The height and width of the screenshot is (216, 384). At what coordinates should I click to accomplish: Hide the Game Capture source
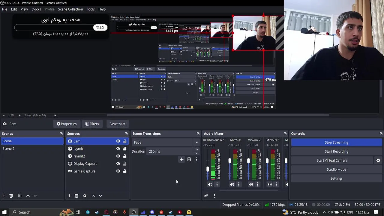(x=118, y=171)
